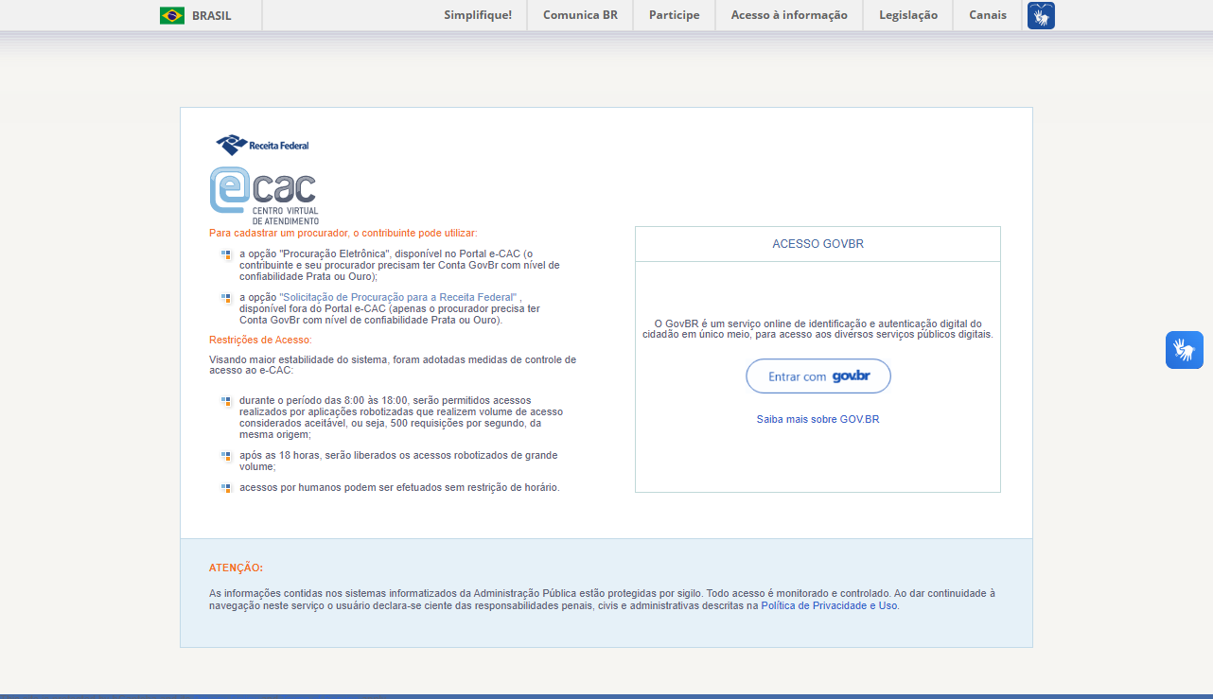Viewport: 1213px width, 699px height.
Task: Click the ACESSO GOVBR panel header
Action: tap(817, 244)
